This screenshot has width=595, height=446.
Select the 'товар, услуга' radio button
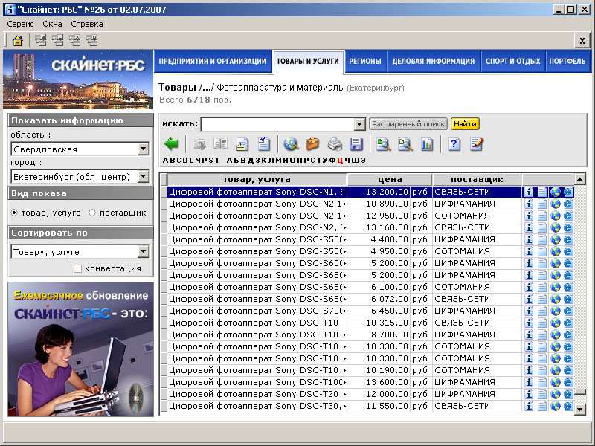pyautogui.click(x=14, y=213)
